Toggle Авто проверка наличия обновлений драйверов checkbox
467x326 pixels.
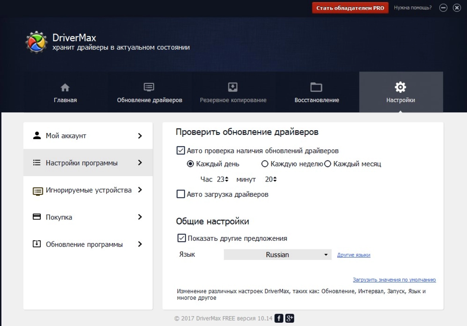click(181, 150)
